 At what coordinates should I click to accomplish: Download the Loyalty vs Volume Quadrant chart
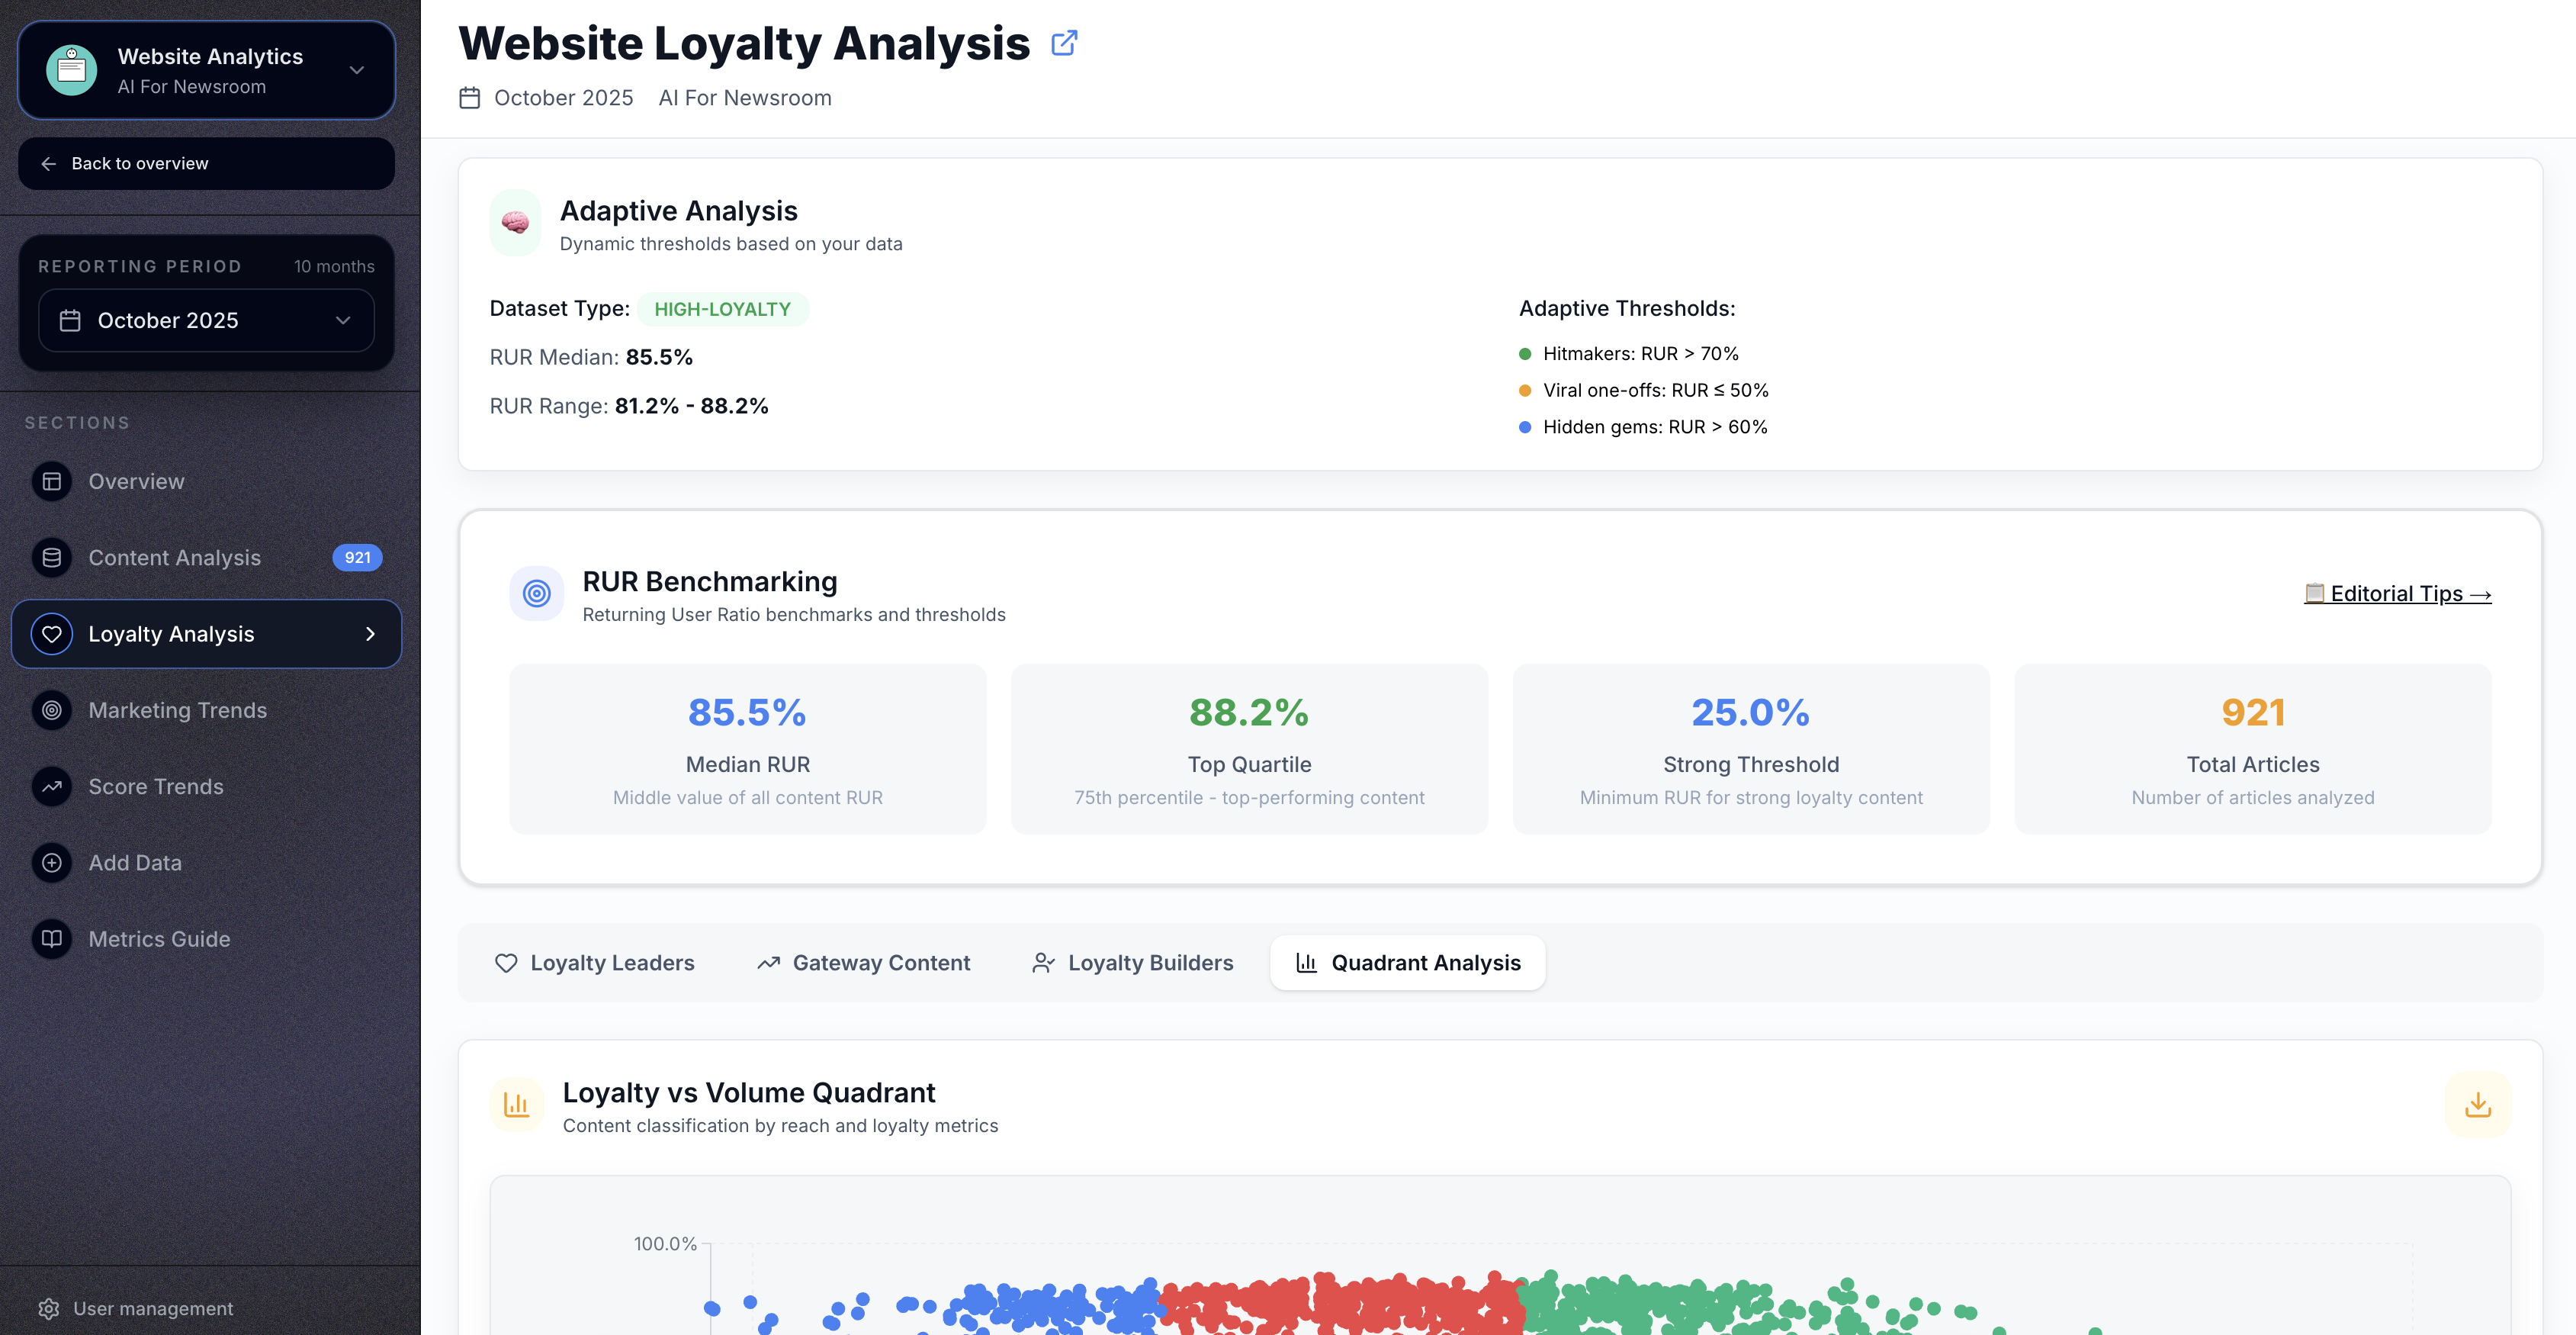[2478, 1104]
